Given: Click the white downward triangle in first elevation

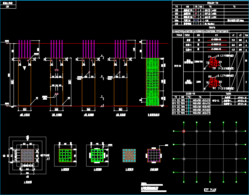Looking at the screenshot, I should 25,68.
